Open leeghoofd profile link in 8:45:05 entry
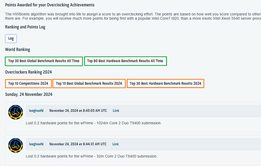261x166 pixels. tap(36, 111)
